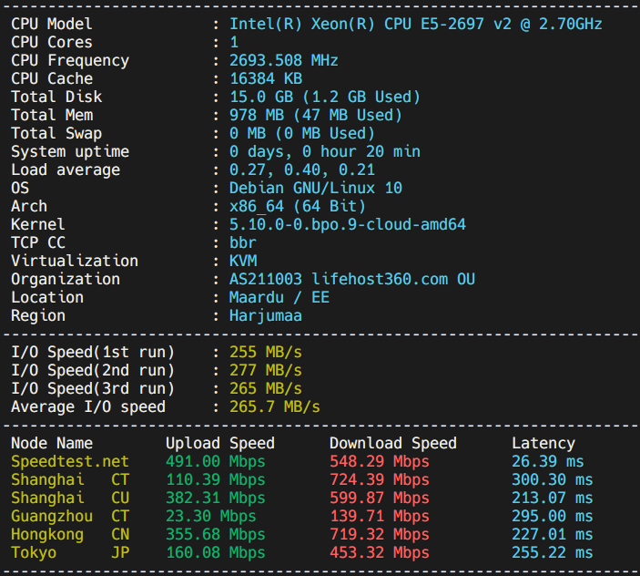Click the Maardu / EE location value

coord(279,297)
